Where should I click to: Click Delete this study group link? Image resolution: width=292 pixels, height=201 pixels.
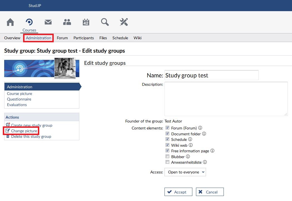[31, 137]
